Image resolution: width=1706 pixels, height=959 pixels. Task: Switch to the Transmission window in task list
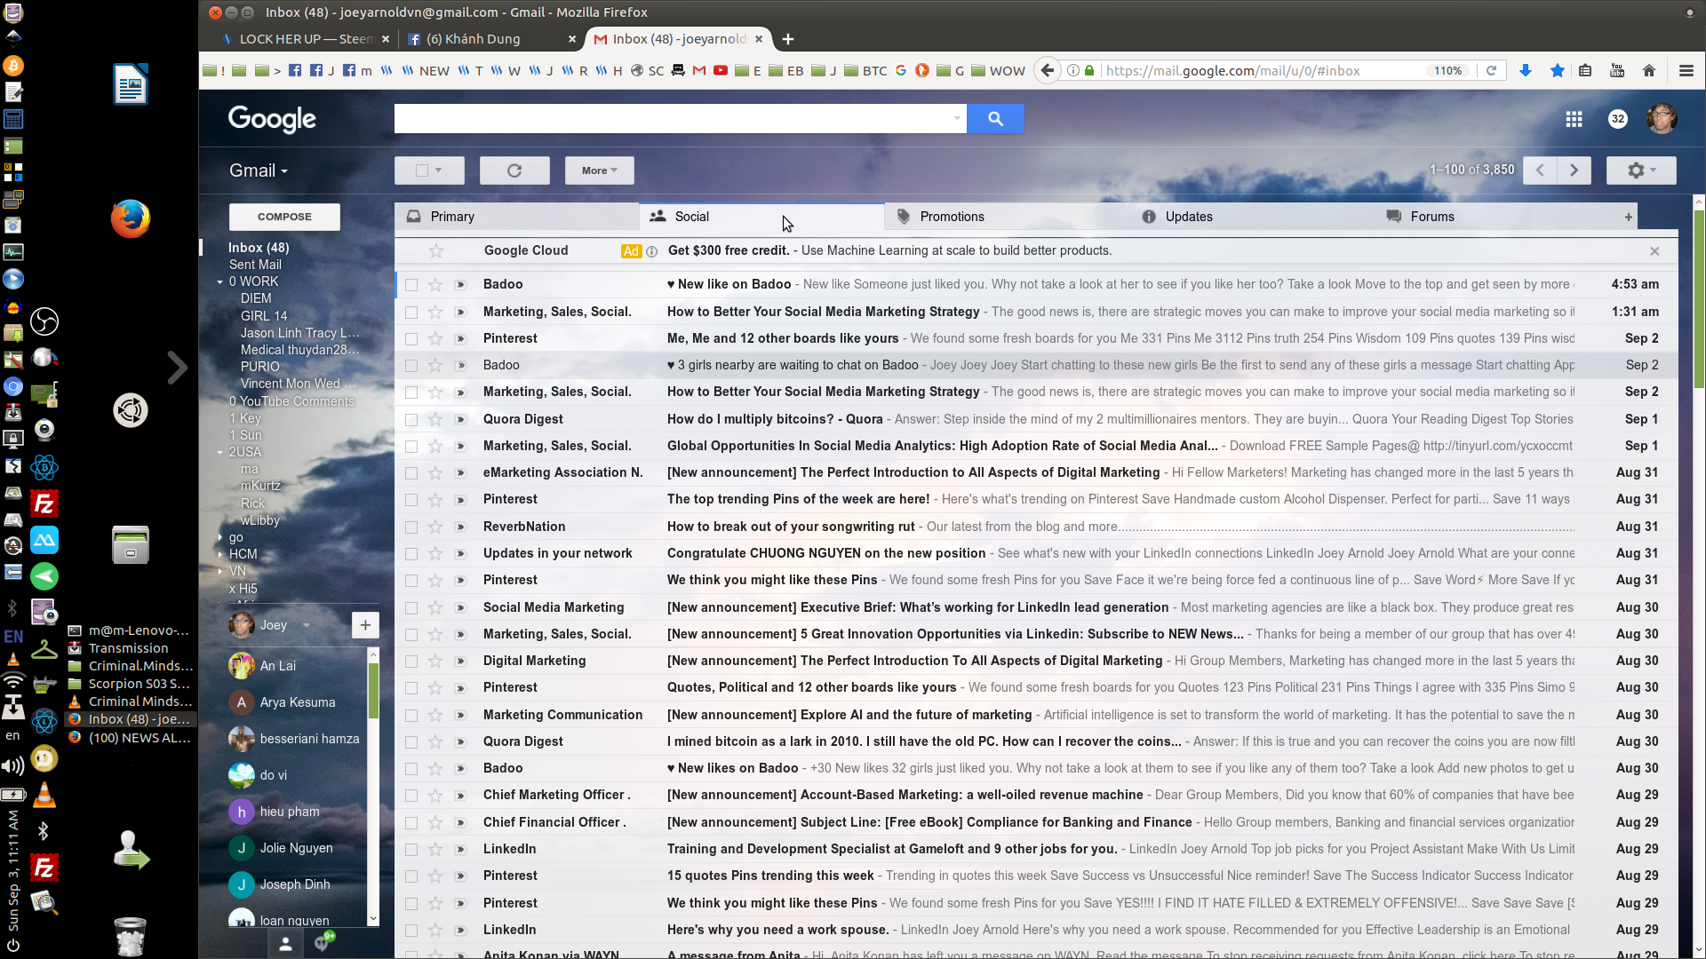(x=129, y=648)
